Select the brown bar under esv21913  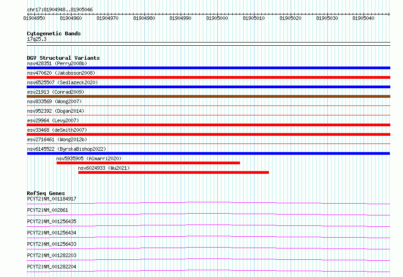(208, 96)
